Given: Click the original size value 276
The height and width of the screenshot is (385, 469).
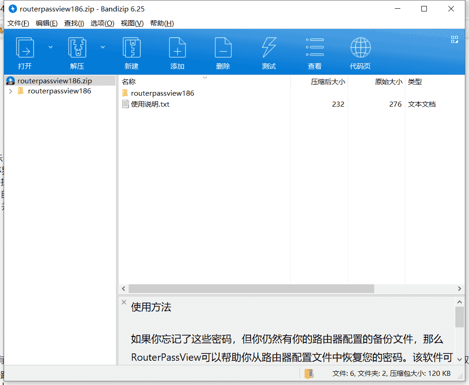Looking at the screenshot, I should tap(395, 104).
